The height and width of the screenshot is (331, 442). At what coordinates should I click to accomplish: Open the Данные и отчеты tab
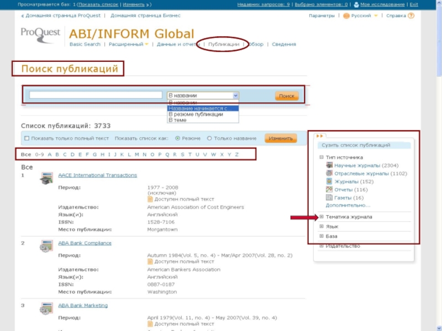click(178, 44)
